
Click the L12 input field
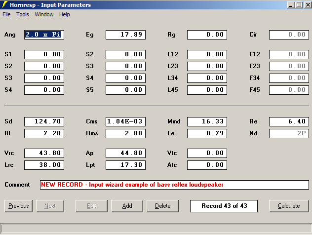pyautogui.click(x=207, y=54)
